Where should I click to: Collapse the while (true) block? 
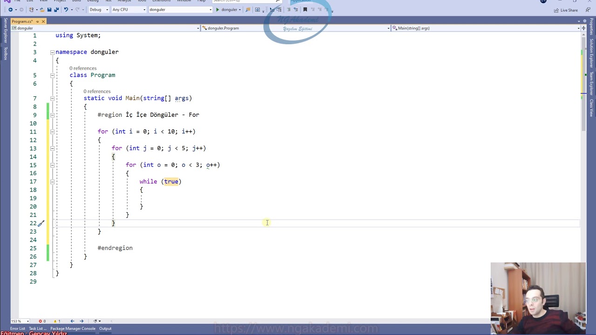click(52, 182)
